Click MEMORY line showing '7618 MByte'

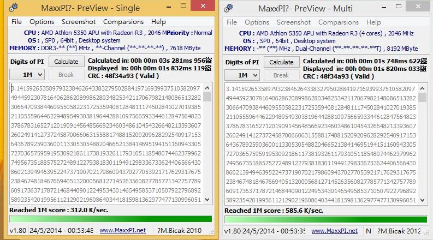pyautogui.click(x=105, y=48)
